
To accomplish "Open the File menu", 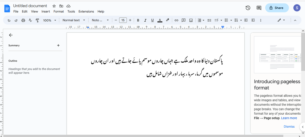I will (16, 11).
